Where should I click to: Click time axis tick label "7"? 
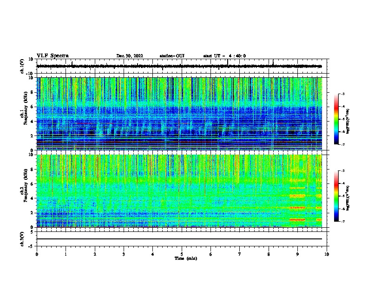coord(240,254)
